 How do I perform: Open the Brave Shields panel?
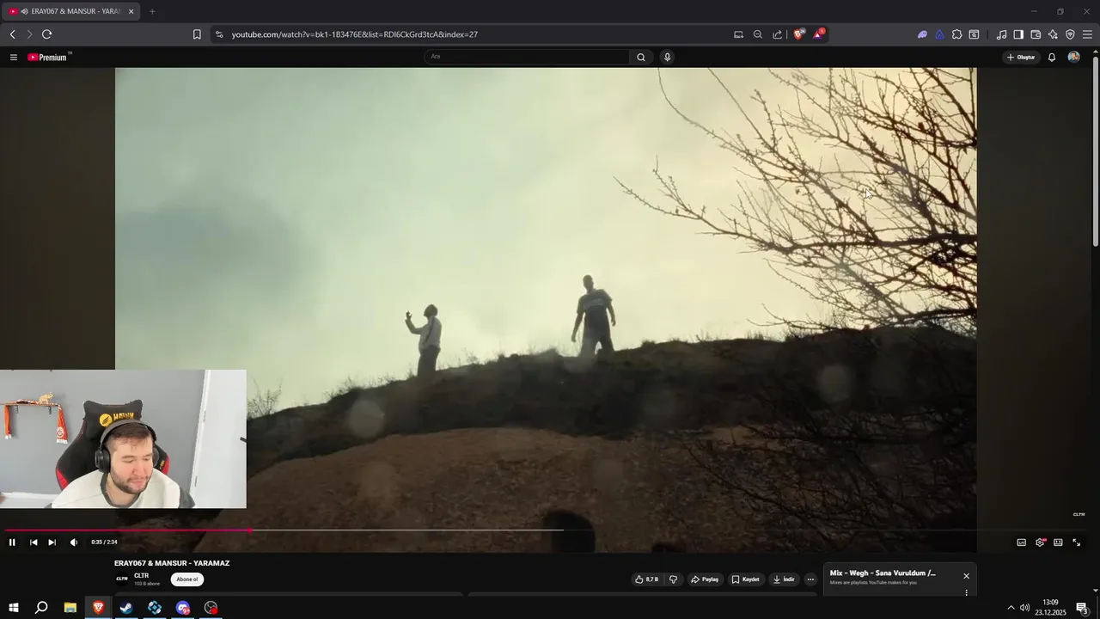pos(798,34)
